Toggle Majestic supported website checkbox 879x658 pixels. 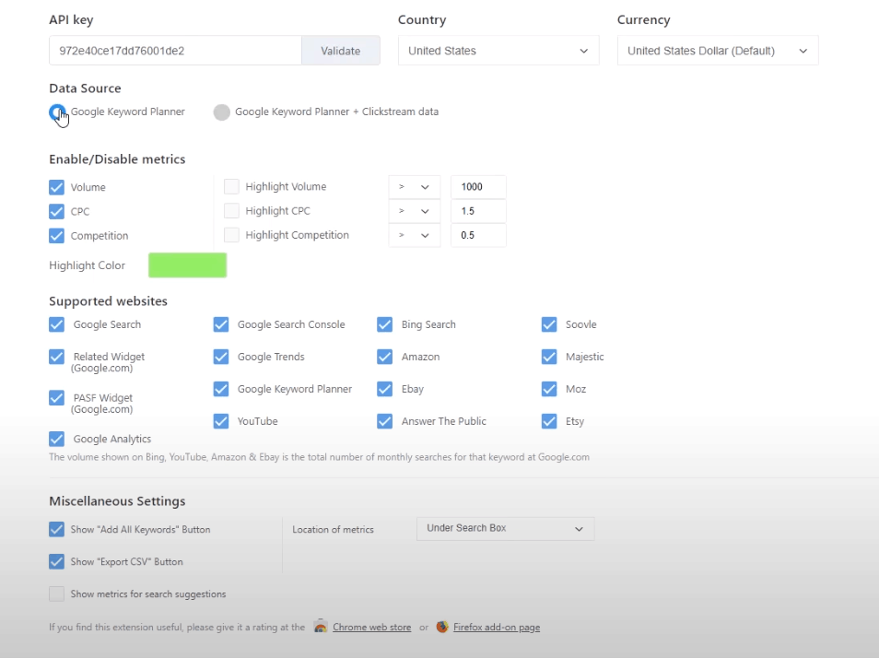(x=549, y=357)
